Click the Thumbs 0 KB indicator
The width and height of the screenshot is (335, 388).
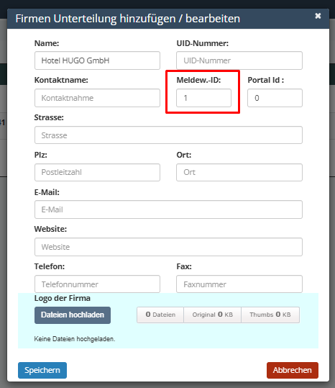click(x=270, y=315)
